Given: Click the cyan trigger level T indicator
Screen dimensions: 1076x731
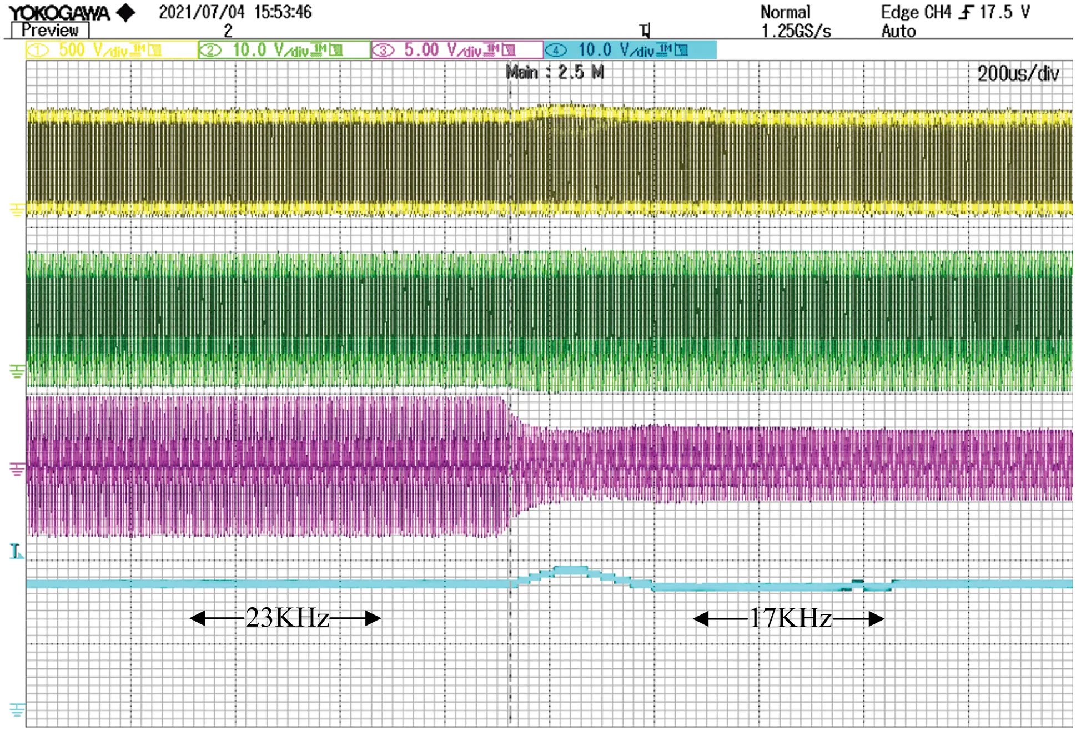Looking at the screenshot, I should pyautogui.click(x=16, y=551).
